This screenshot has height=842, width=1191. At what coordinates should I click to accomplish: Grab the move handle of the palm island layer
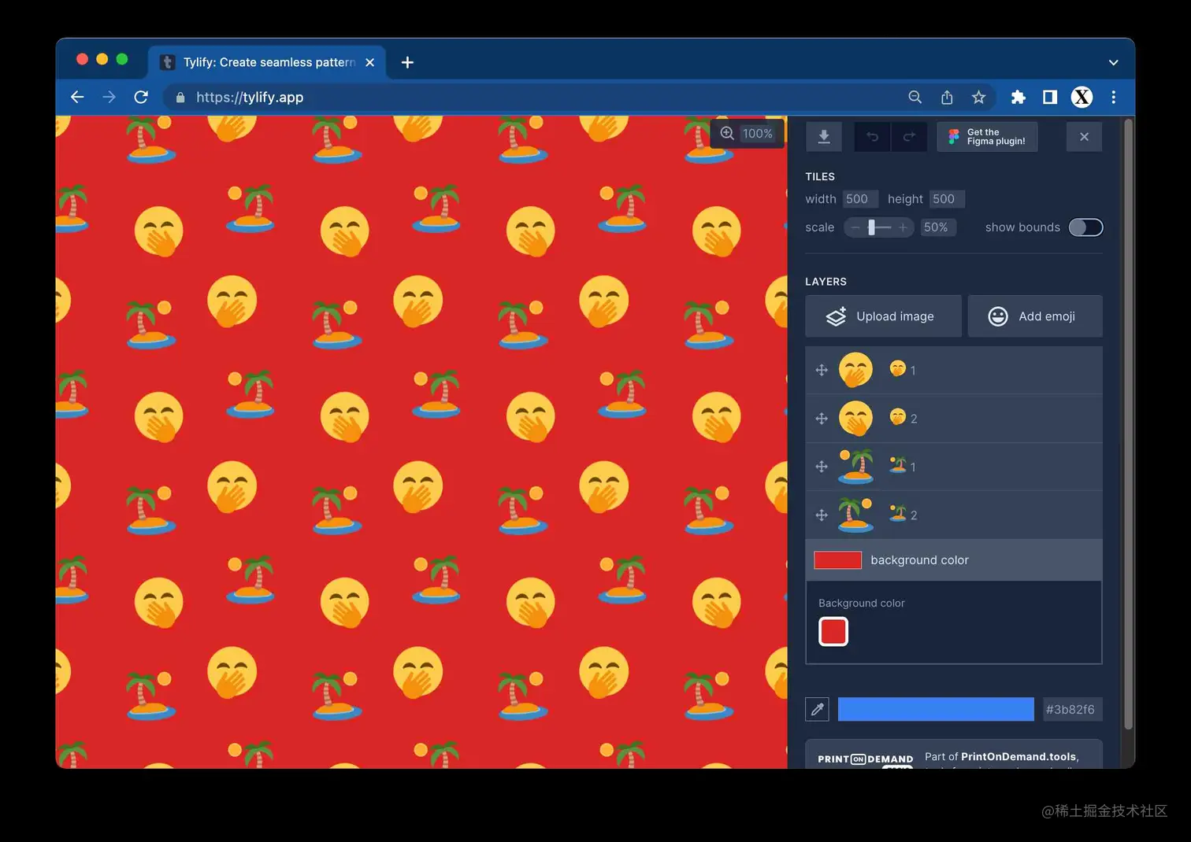[822, 466]
